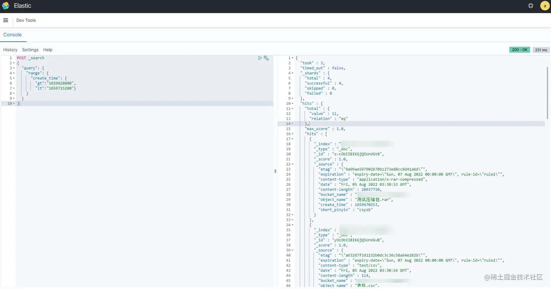Run the request with the play icon
Screen dimensions: 551x289
[260, 58]
